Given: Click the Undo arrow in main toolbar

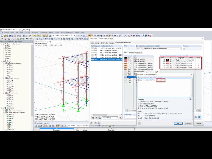Looking at the screenshot, I should click(24, 35).
